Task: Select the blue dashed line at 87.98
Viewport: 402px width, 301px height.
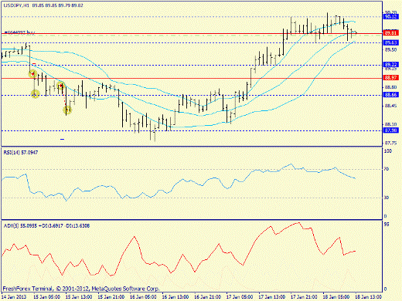Action: [192, 130]
